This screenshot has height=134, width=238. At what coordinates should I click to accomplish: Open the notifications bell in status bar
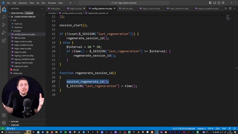[234, 128]
